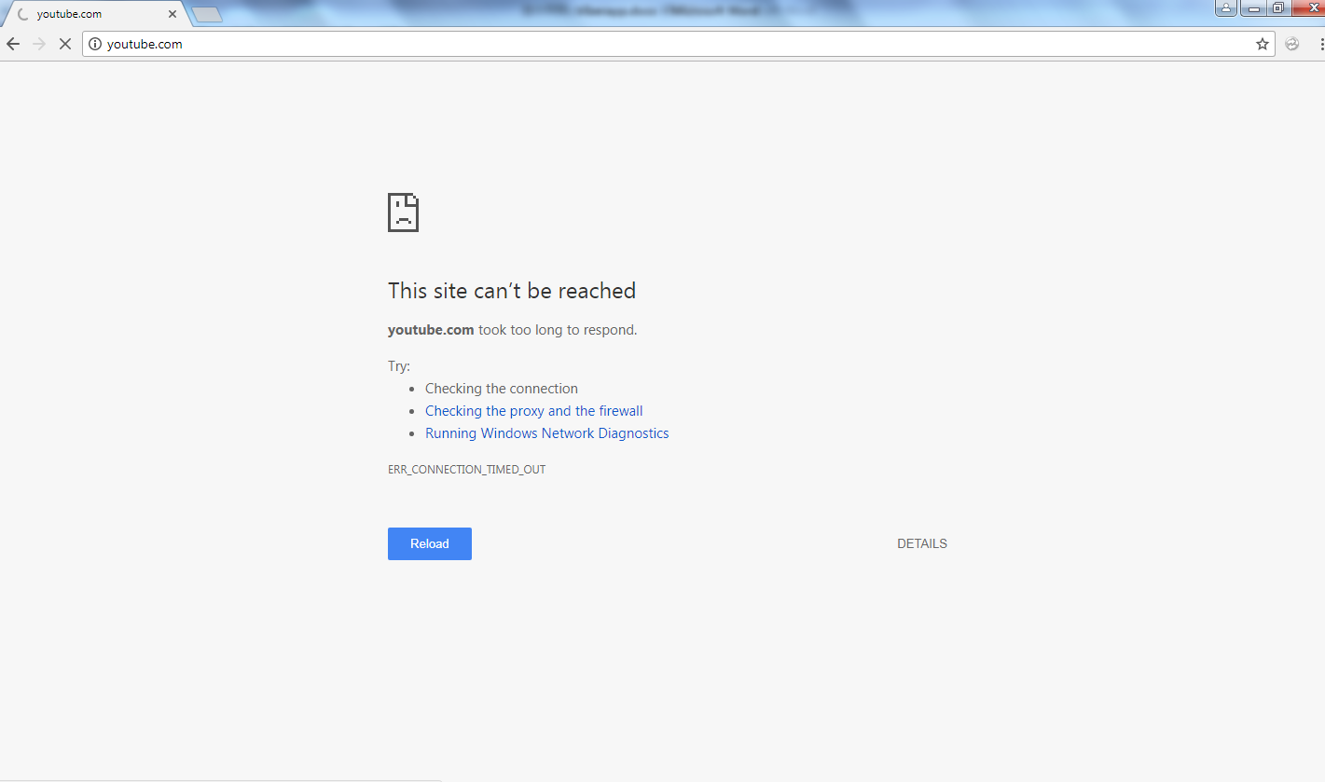Click the blue Reload button
This screenshot has width=1325, height=782.
click(430, 543)
